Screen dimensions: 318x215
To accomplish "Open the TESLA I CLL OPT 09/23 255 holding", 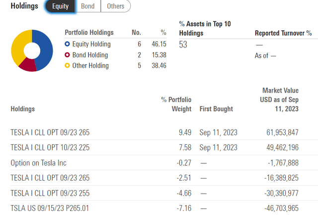I will point(50,193).
